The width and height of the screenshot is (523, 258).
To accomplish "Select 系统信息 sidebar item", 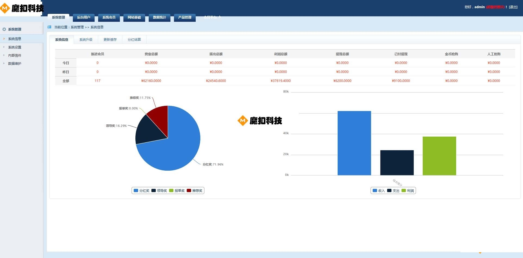I will (x=15, y=39).
